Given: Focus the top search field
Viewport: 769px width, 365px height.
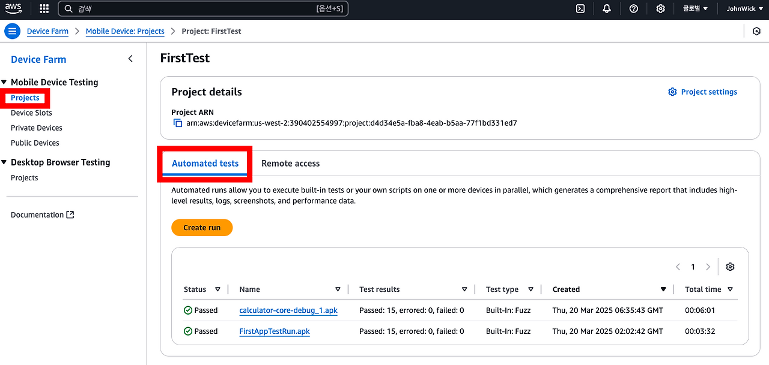Looking at the screenshot, I should 203,8.
